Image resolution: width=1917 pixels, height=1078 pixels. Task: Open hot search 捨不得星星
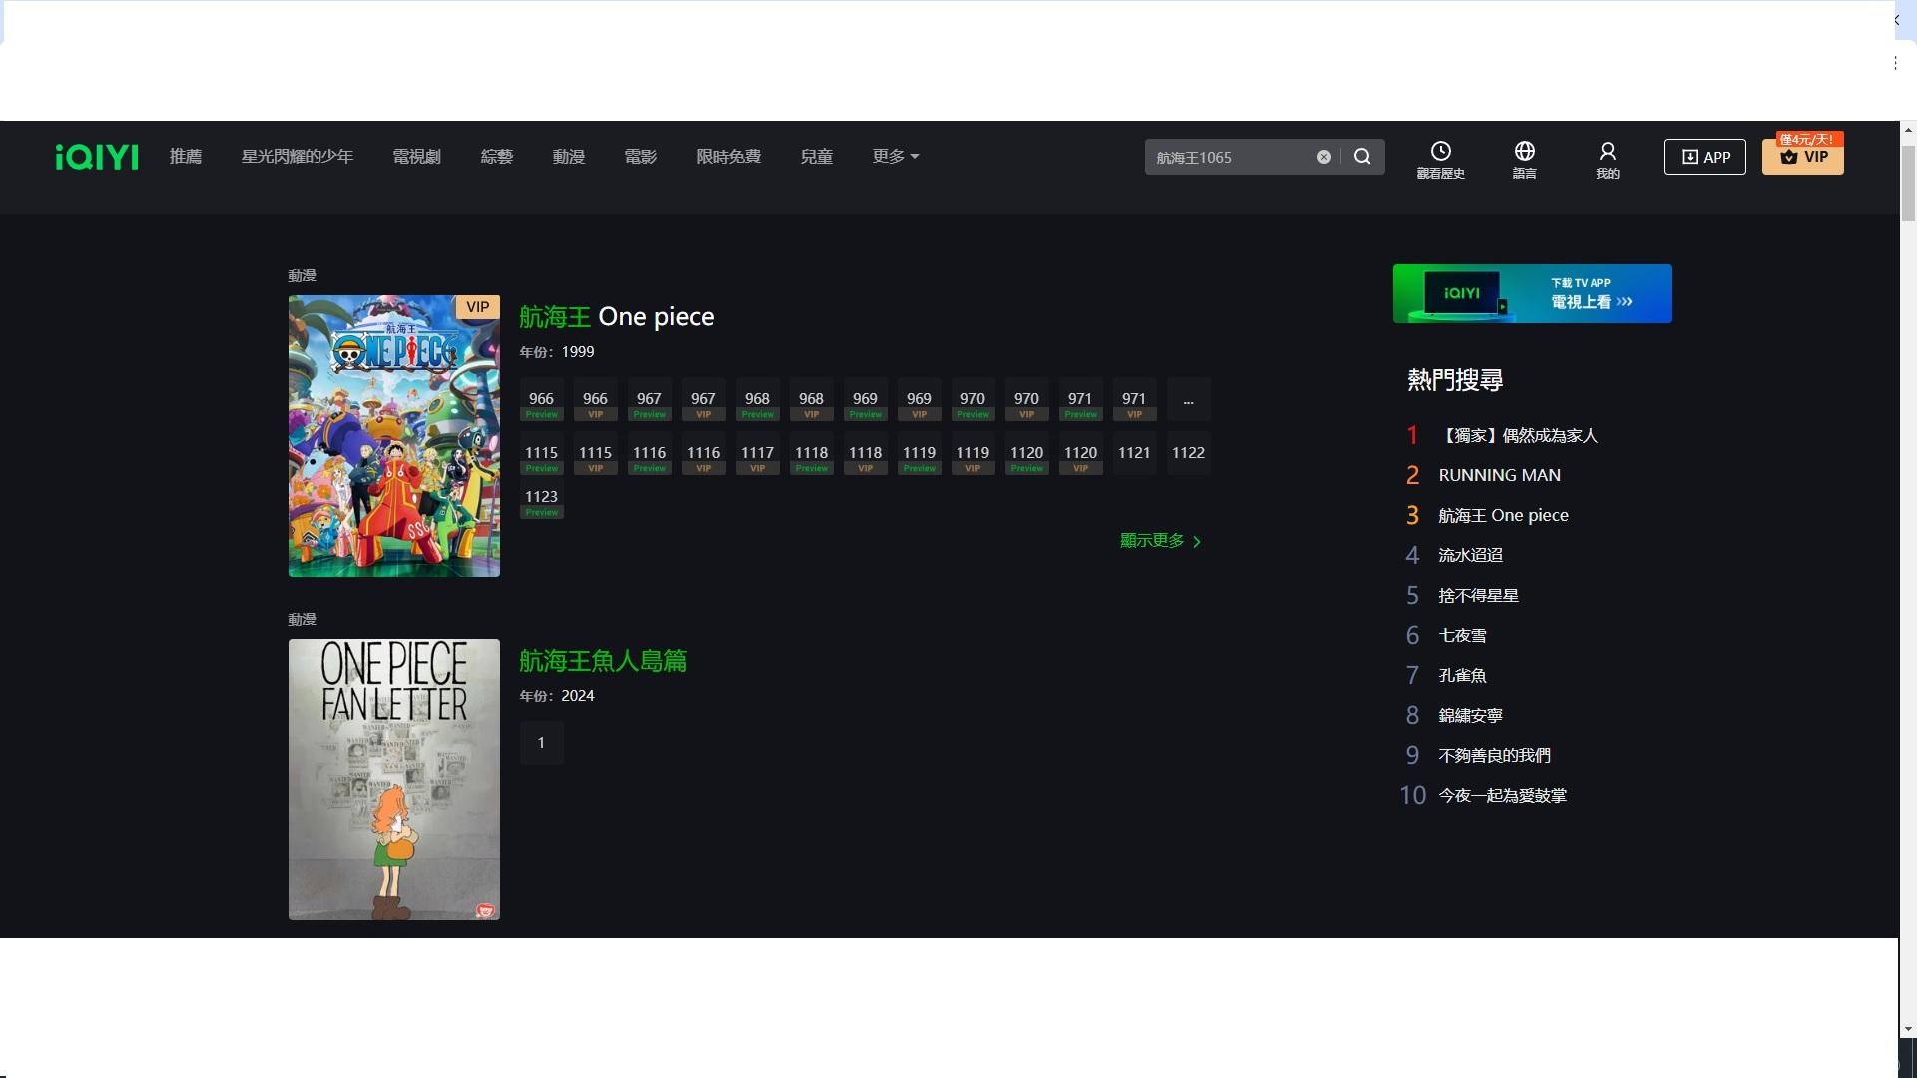(x=1478, y=596)
